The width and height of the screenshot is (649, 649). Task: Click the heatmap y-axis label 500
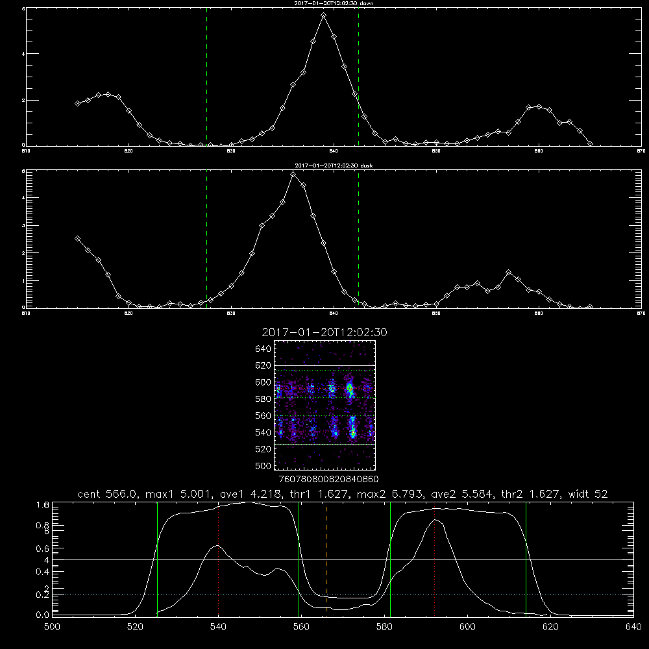coord(263,465)
